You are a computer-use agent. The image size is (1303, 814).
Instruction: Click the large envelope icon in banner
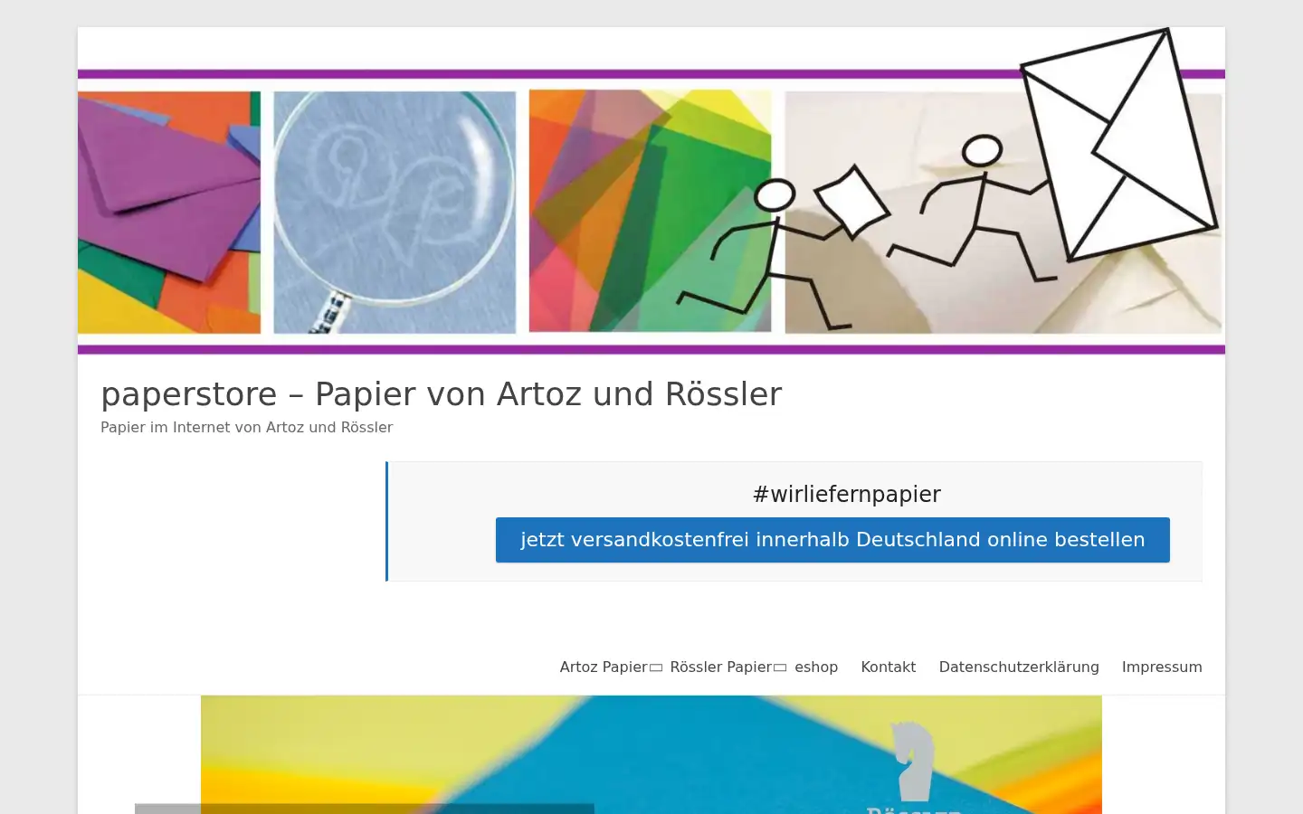(x=1120, y=145)
